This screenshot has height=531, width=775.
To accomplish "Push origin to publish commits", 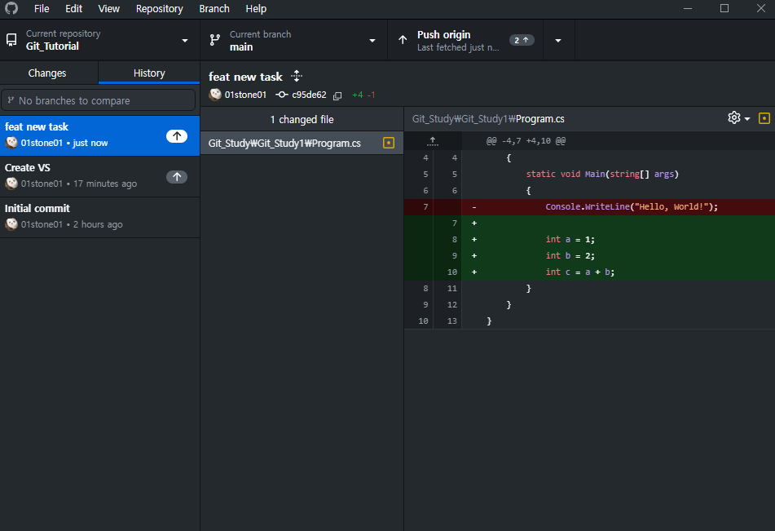I will pyautogui.click(x=465, y=40).
